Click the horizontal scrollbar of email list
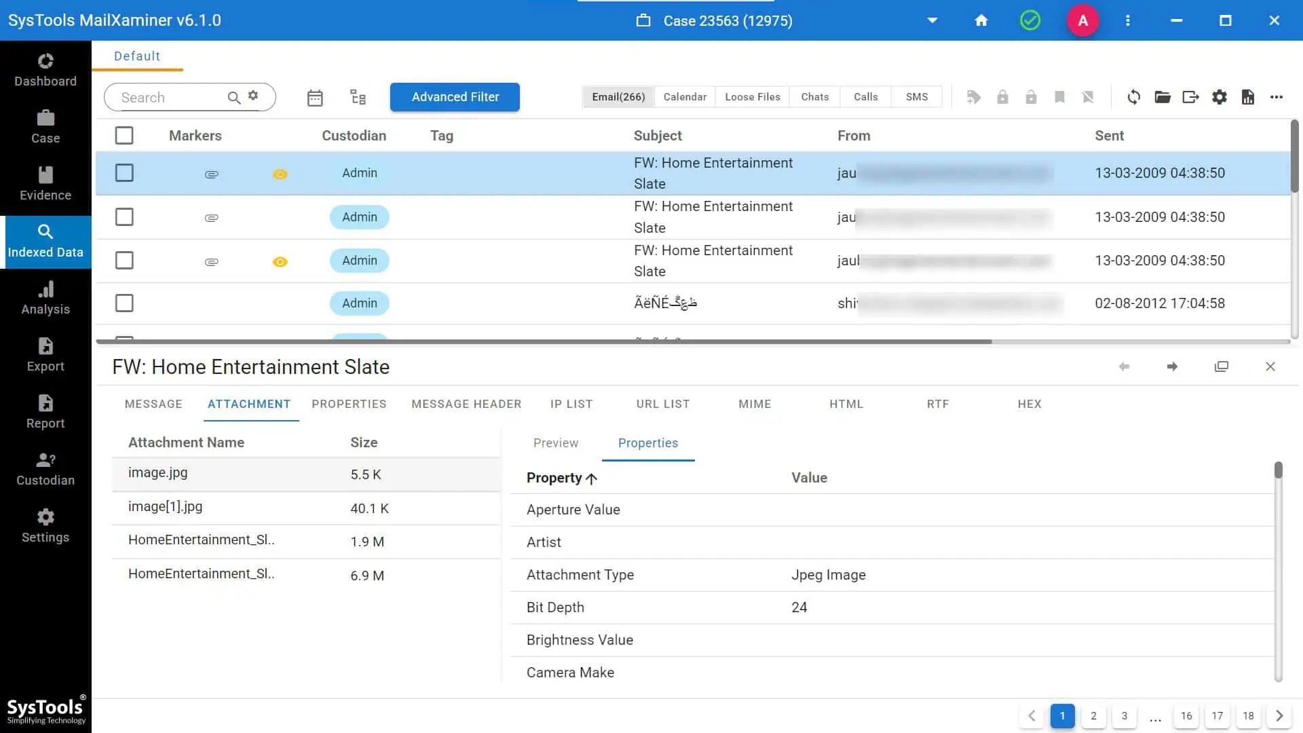Screen dimensions: 1303x733 [x=544, y=341]
